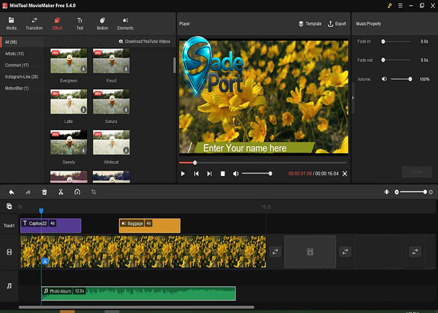438x313 pixels.
Task: Click the zoom-to-fit timeline icon
Action: 387,192
